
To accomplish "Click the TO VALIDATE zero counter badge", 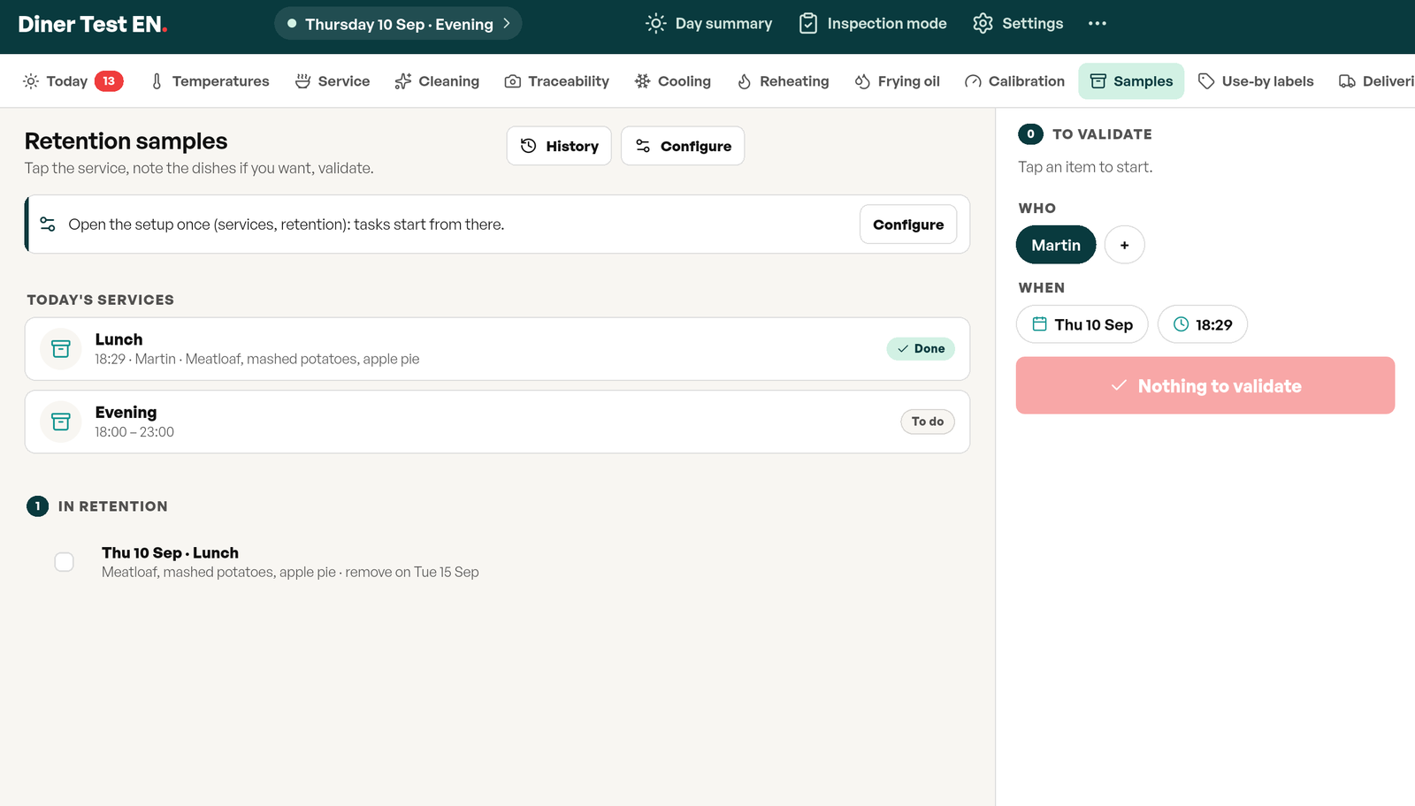I will (1030, 134).
